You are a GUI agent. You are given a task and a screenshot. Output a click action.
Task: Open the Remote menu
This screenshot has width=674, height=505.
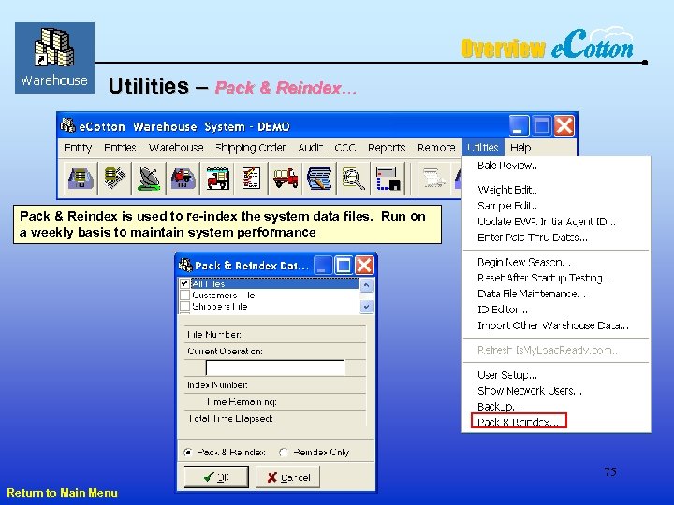pos(436,148)
